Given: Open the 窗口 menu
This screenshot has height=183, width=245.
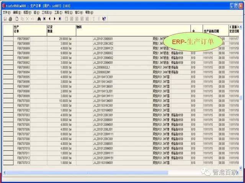Looking at the screenshot, I should click(x=79, y=13).
